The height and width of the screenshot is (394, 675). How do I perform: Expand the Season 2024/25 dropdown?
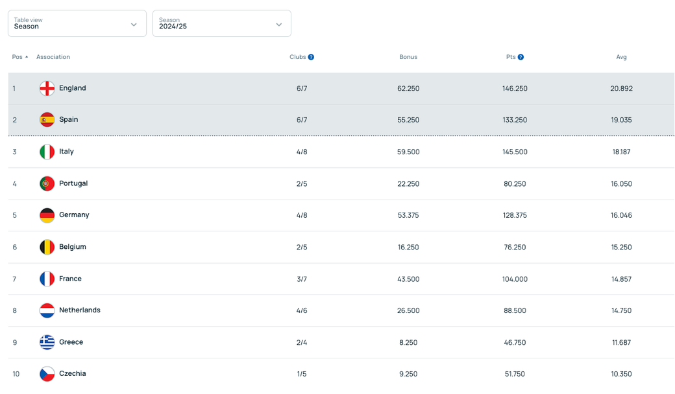tap(221, 23)
